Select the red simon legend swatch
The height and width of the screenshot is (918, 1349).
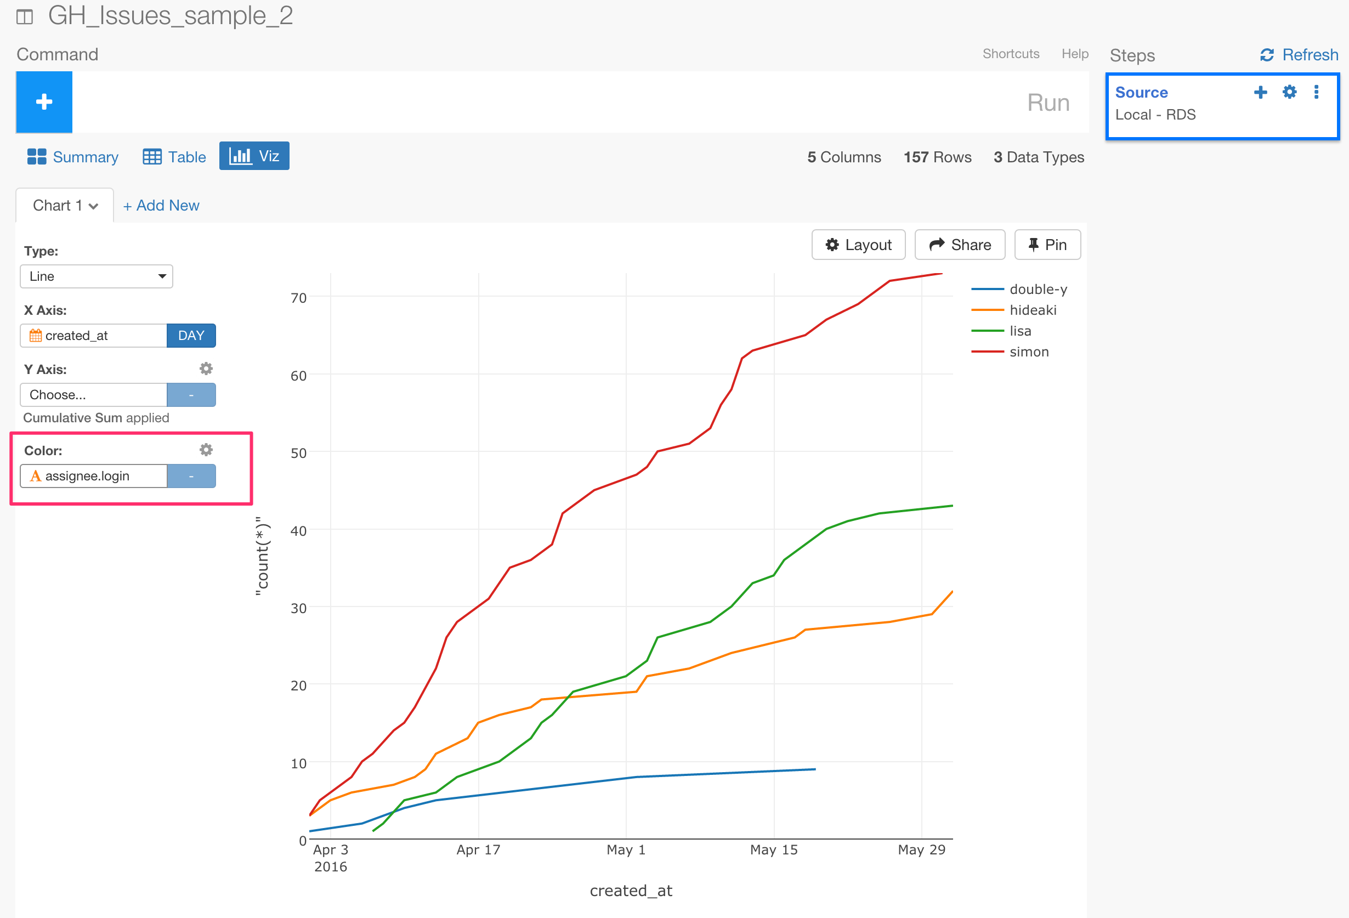pyautogui.click(x=988, y=352)
